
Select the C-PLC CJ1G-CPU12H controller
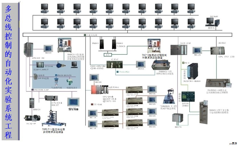(x=114, y=64)
